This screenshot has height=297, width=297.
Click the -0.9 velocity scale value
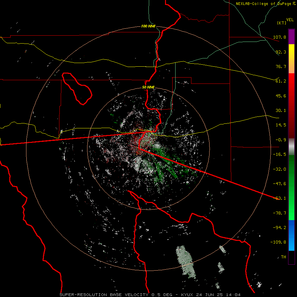coord(281,140)
